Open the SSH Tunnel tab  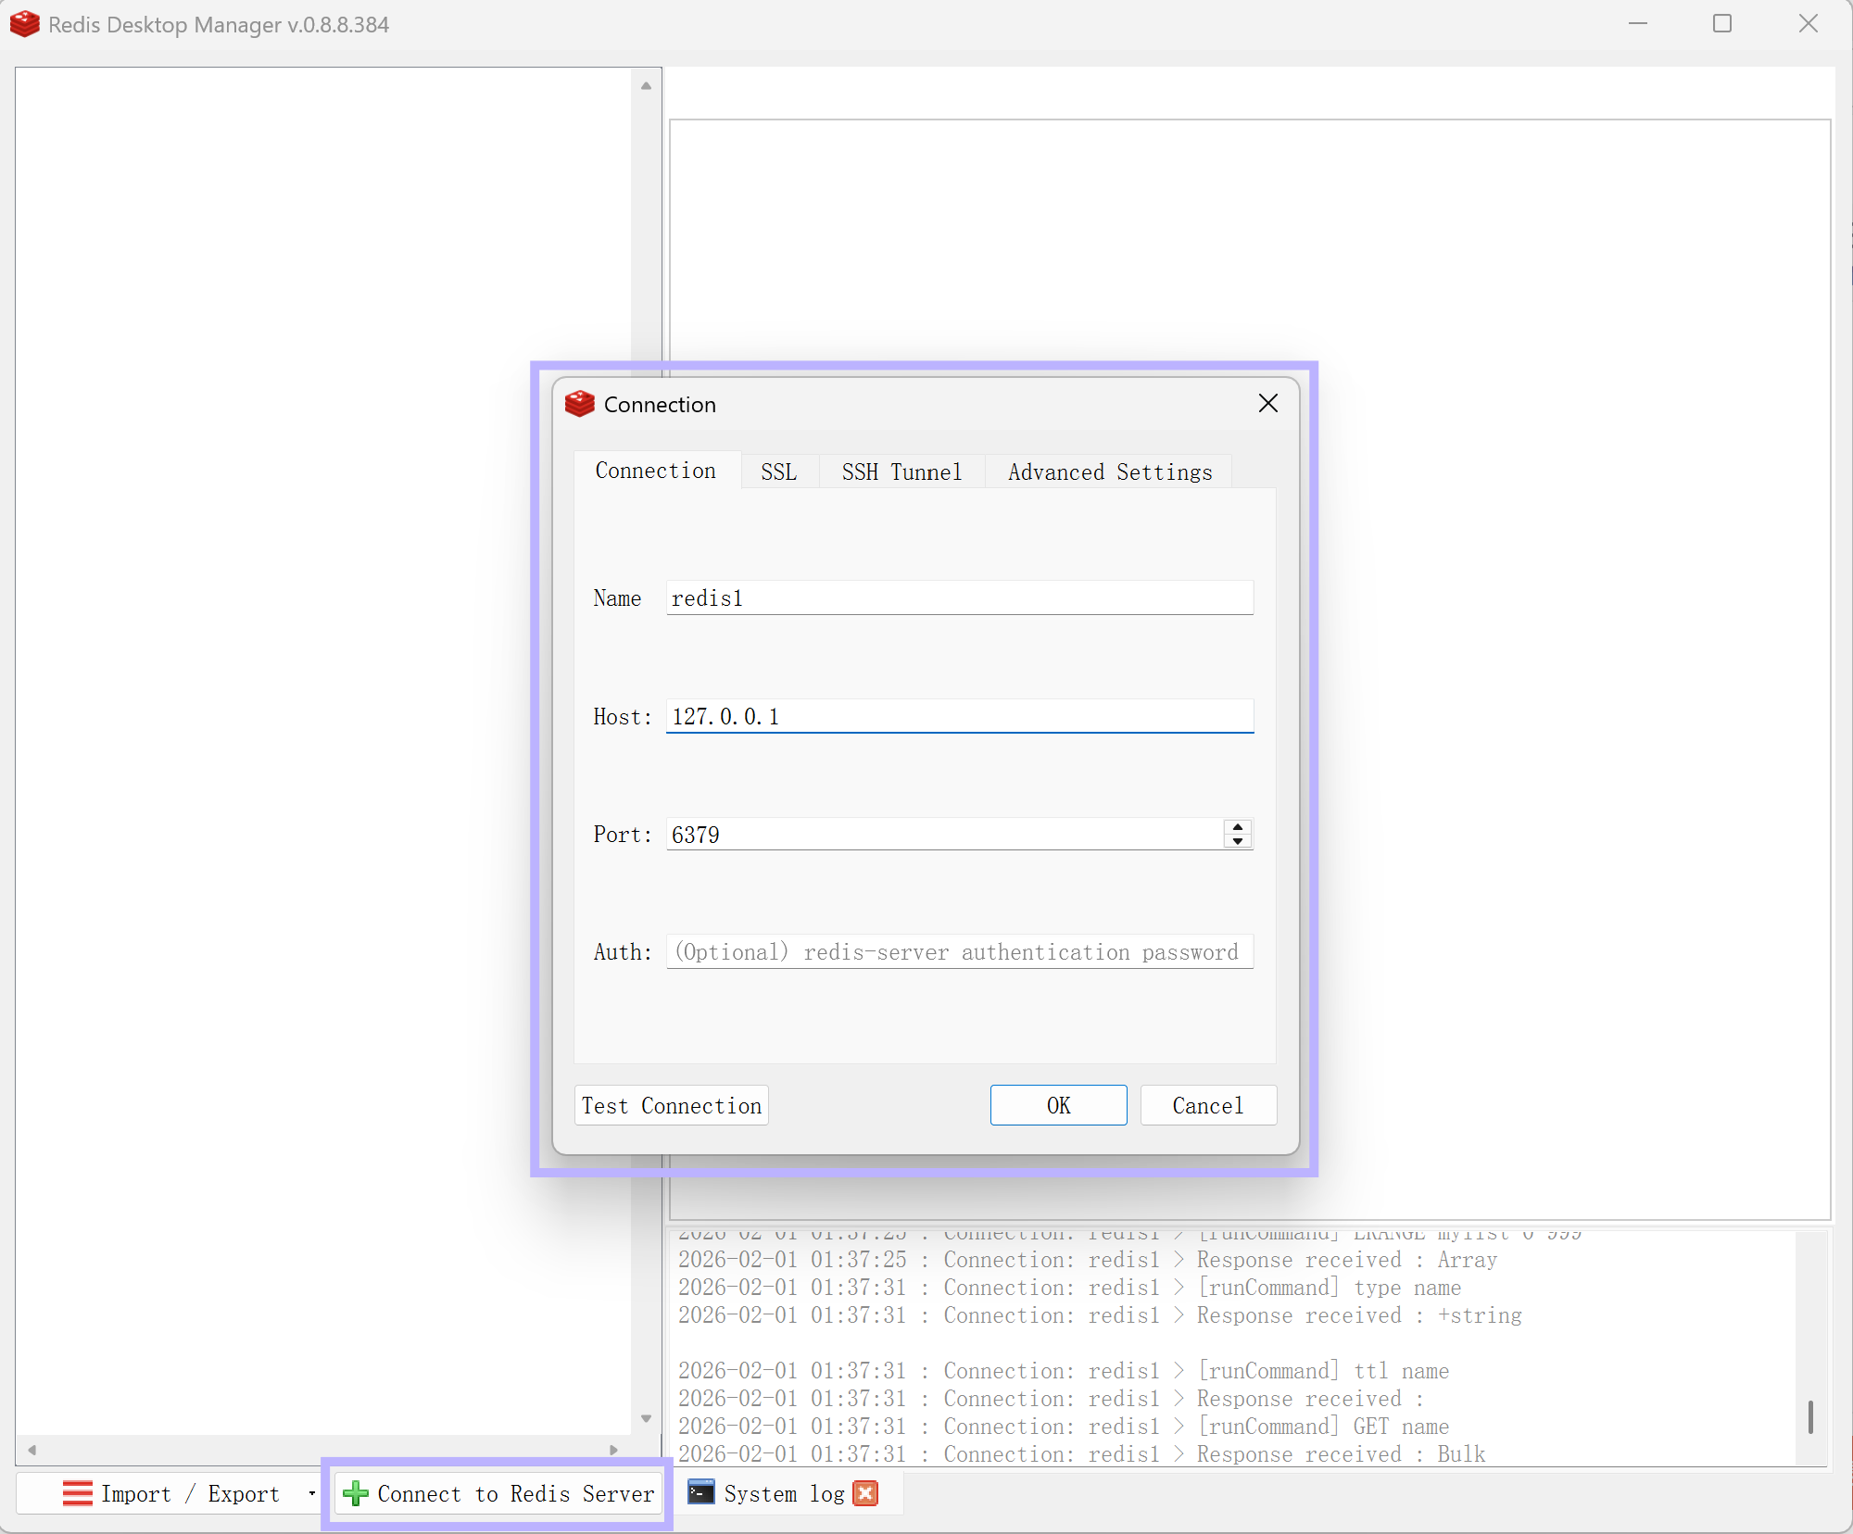901,472
